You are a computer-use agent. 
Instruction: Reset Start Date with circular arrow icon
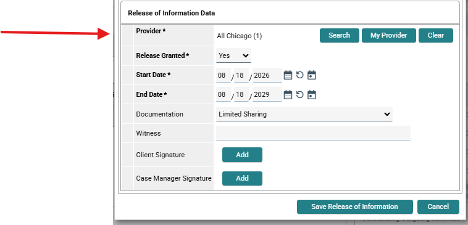299,75
